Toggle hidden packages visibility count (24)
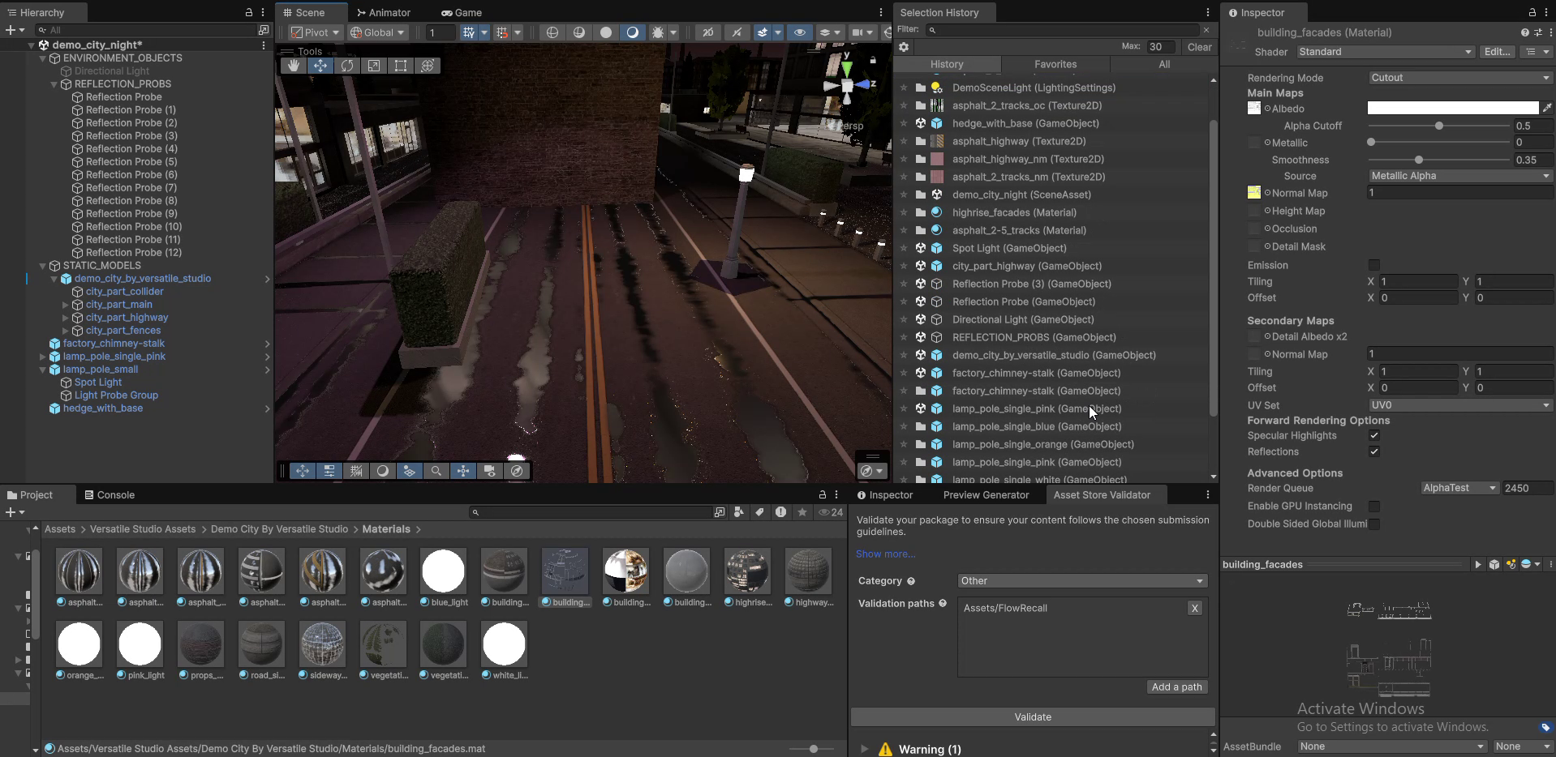This screenshot has height=757, width=1556. point(831,512)
